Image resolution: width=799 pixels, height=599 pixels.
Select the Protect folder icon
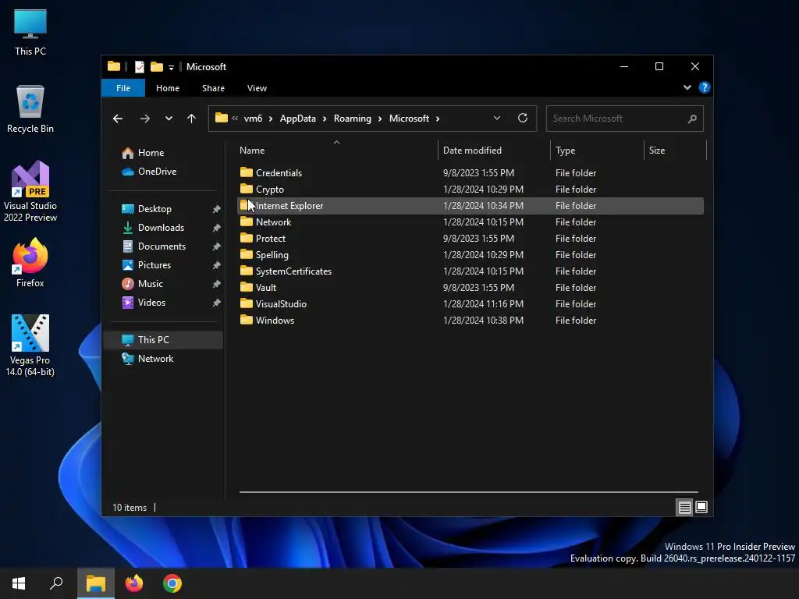(247, 239)
